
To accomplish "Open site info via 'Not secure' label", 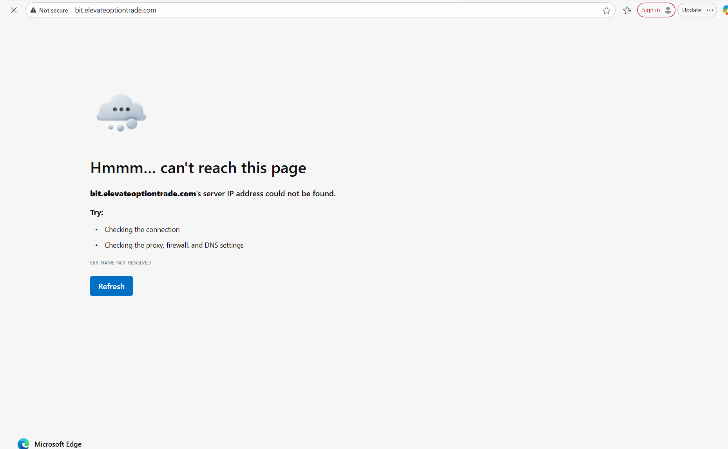I will 53,10.
